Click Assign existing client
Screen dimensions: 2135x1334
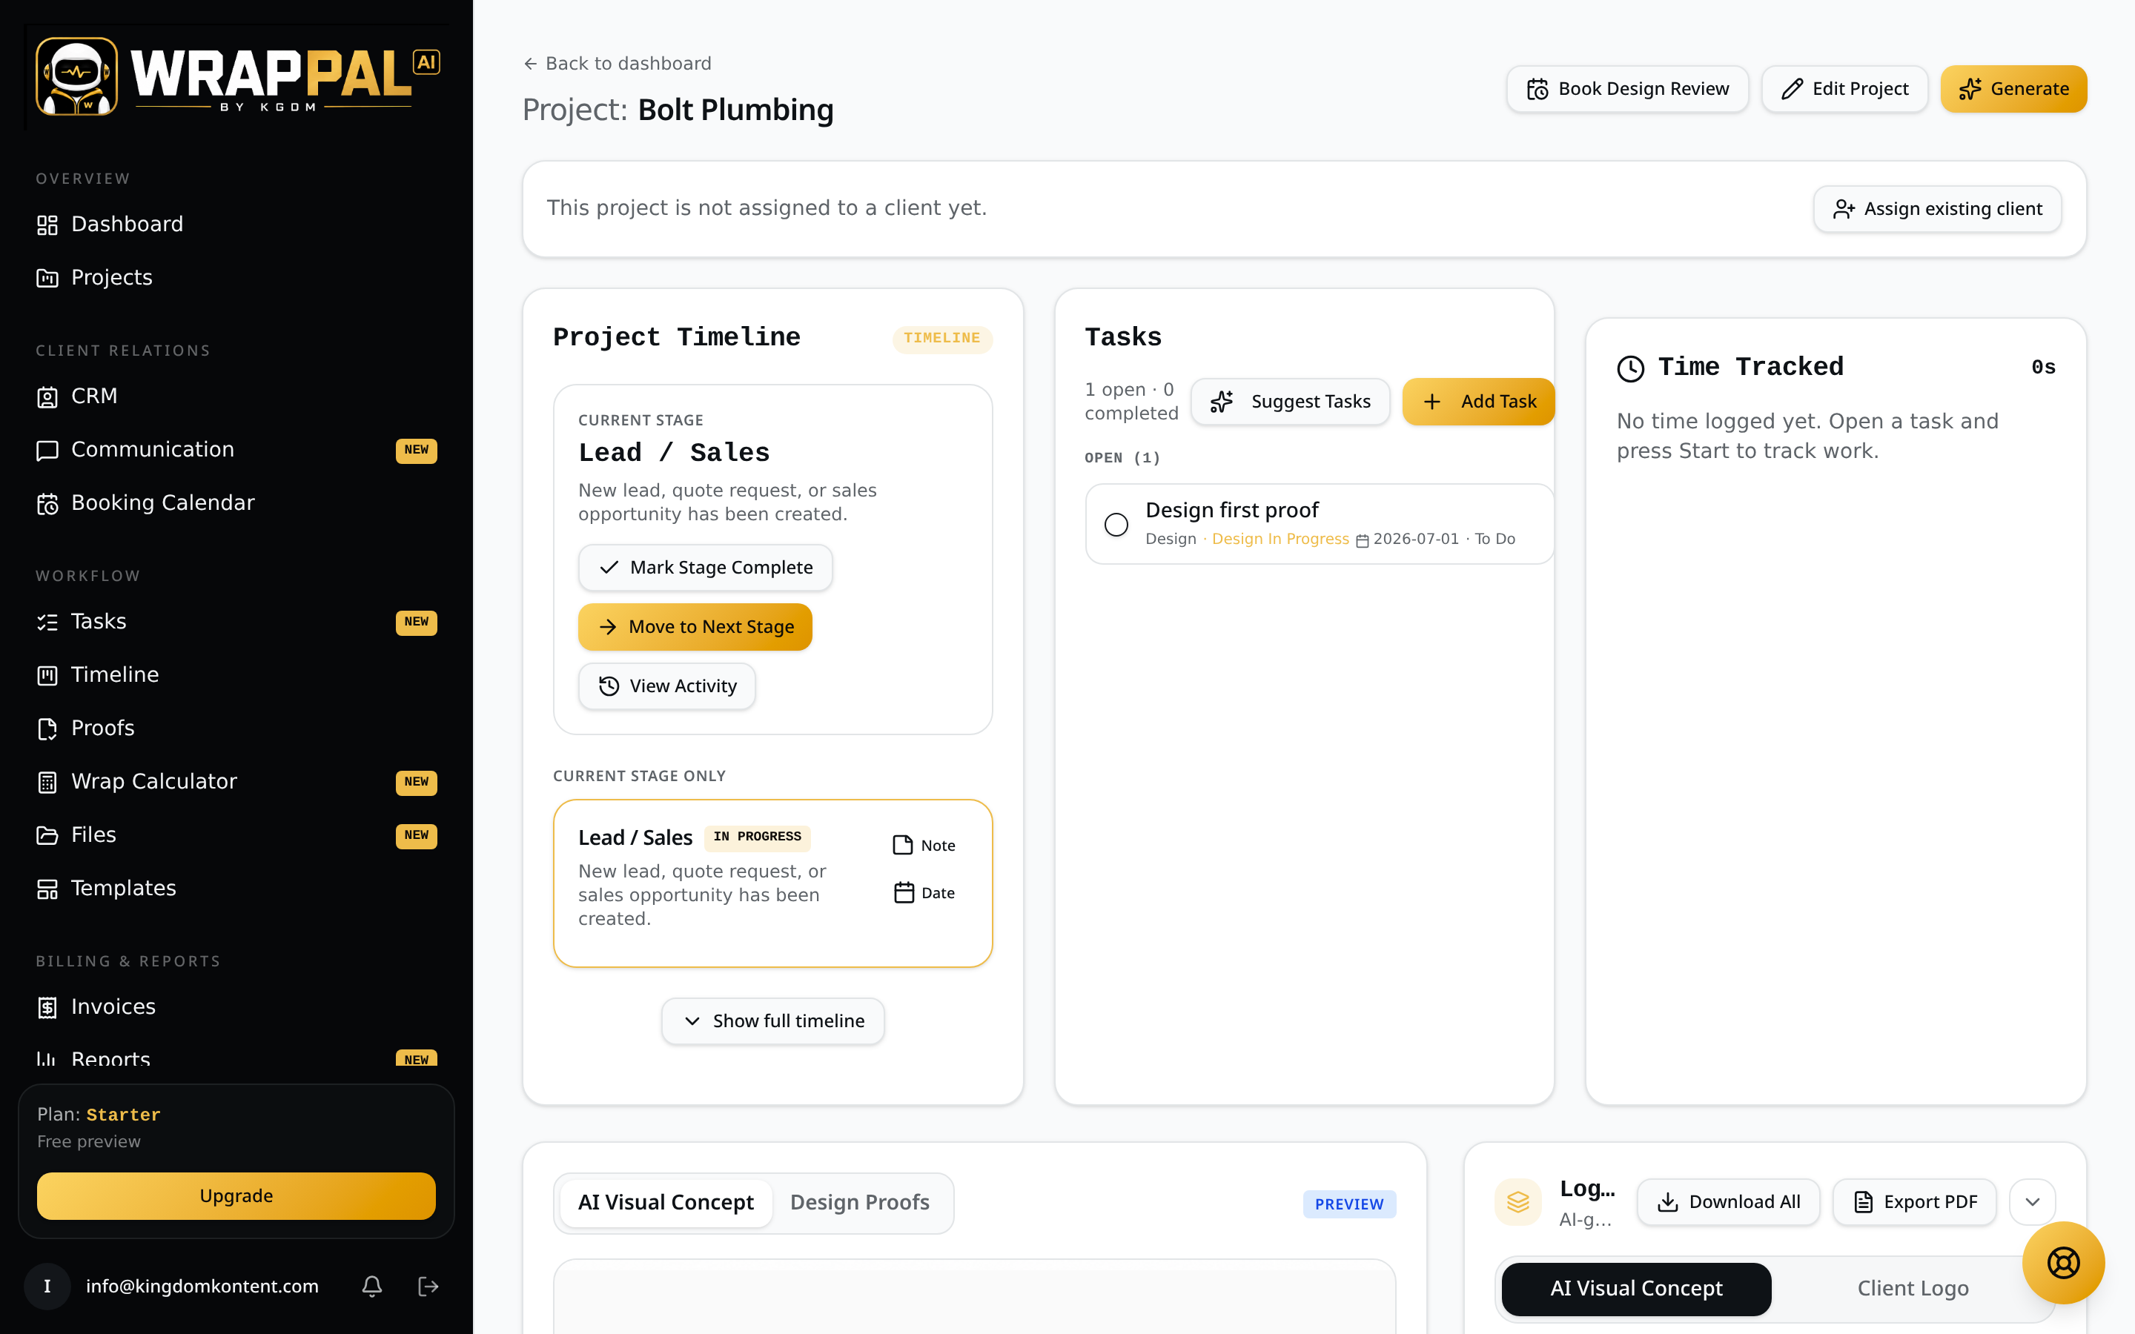coord(1937,209)
